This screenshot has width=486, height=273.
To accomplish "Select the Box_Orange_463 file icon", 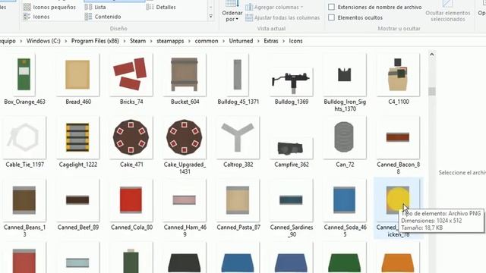I will pos(24,74).
